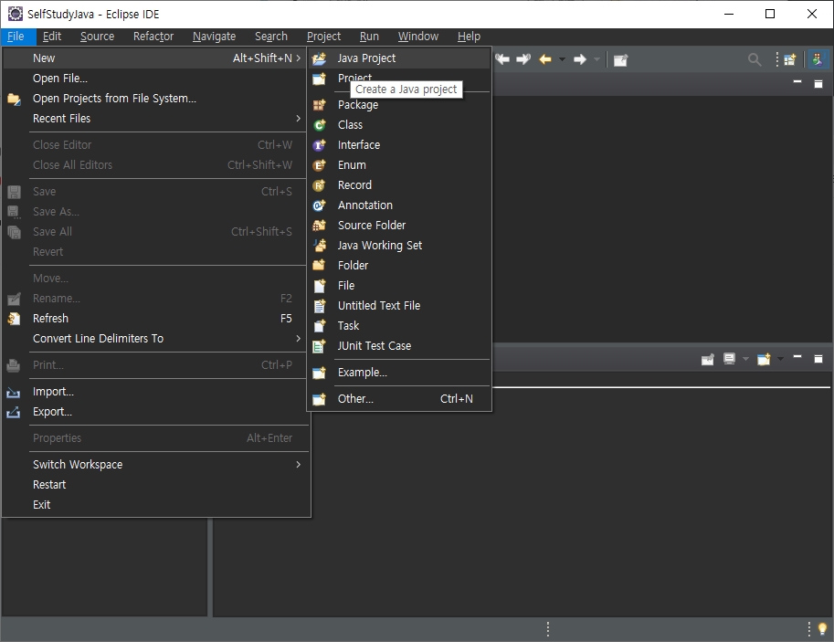Toggle Pin Console in bottom panel
Viewport: 834px width, 642px height.
[x=707, y=360]
